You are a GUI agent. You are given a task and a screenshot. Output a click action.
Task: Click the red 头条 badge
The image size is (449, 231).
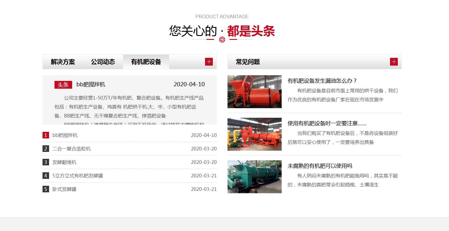pos(63,85)
